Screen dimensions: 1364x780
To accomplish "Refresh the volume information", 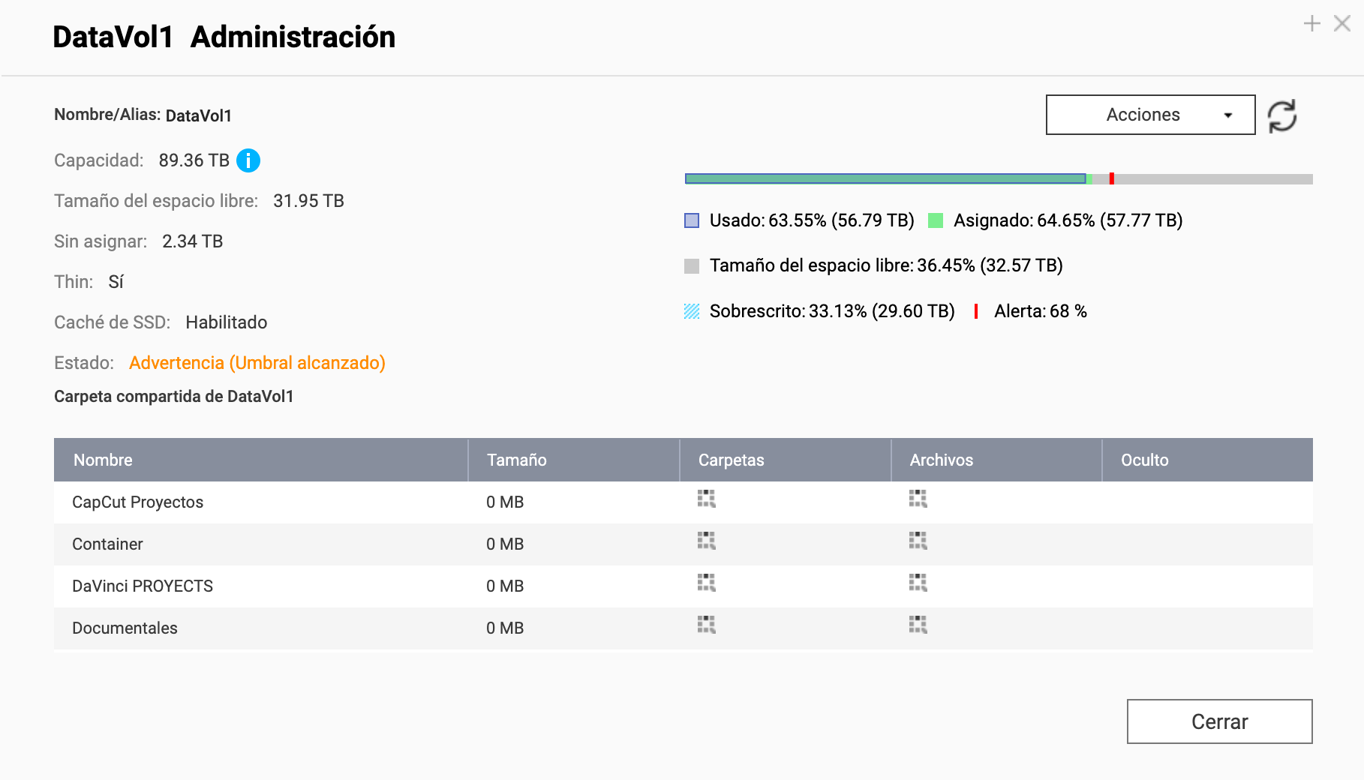I will click(1281, 116).
